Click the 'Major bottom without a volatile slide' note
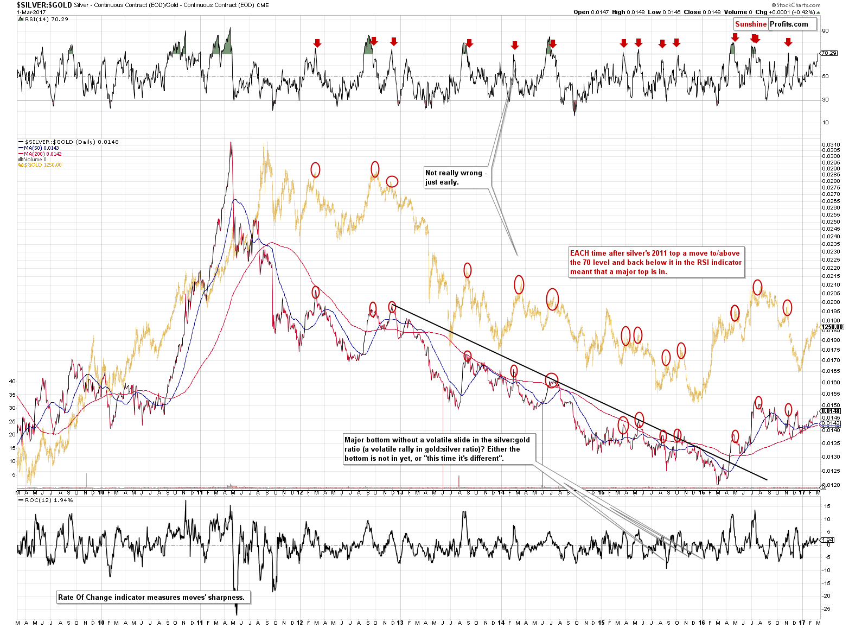The image size is (849, 628). (440, 449)
